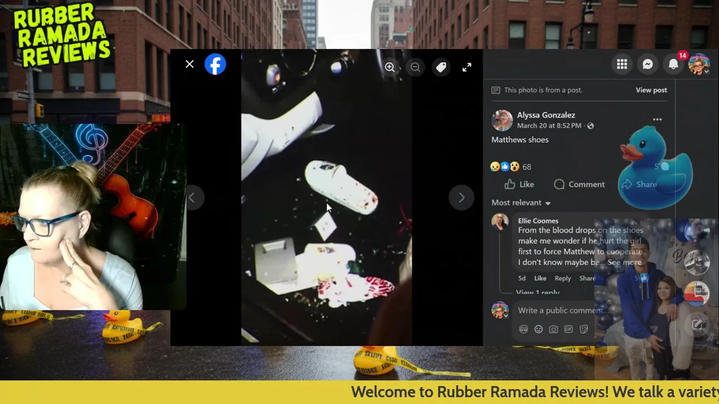Close the Facebook photo viewer

point(189,65)
